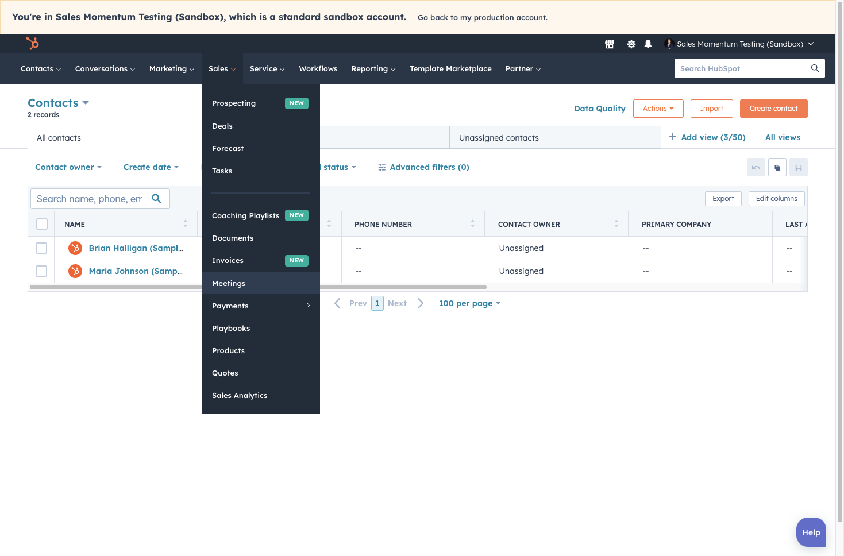Expand the Contacts navigation dropdown
This screenshot has width=844, height=556.
pyautogui.click(x=41, y=69)
